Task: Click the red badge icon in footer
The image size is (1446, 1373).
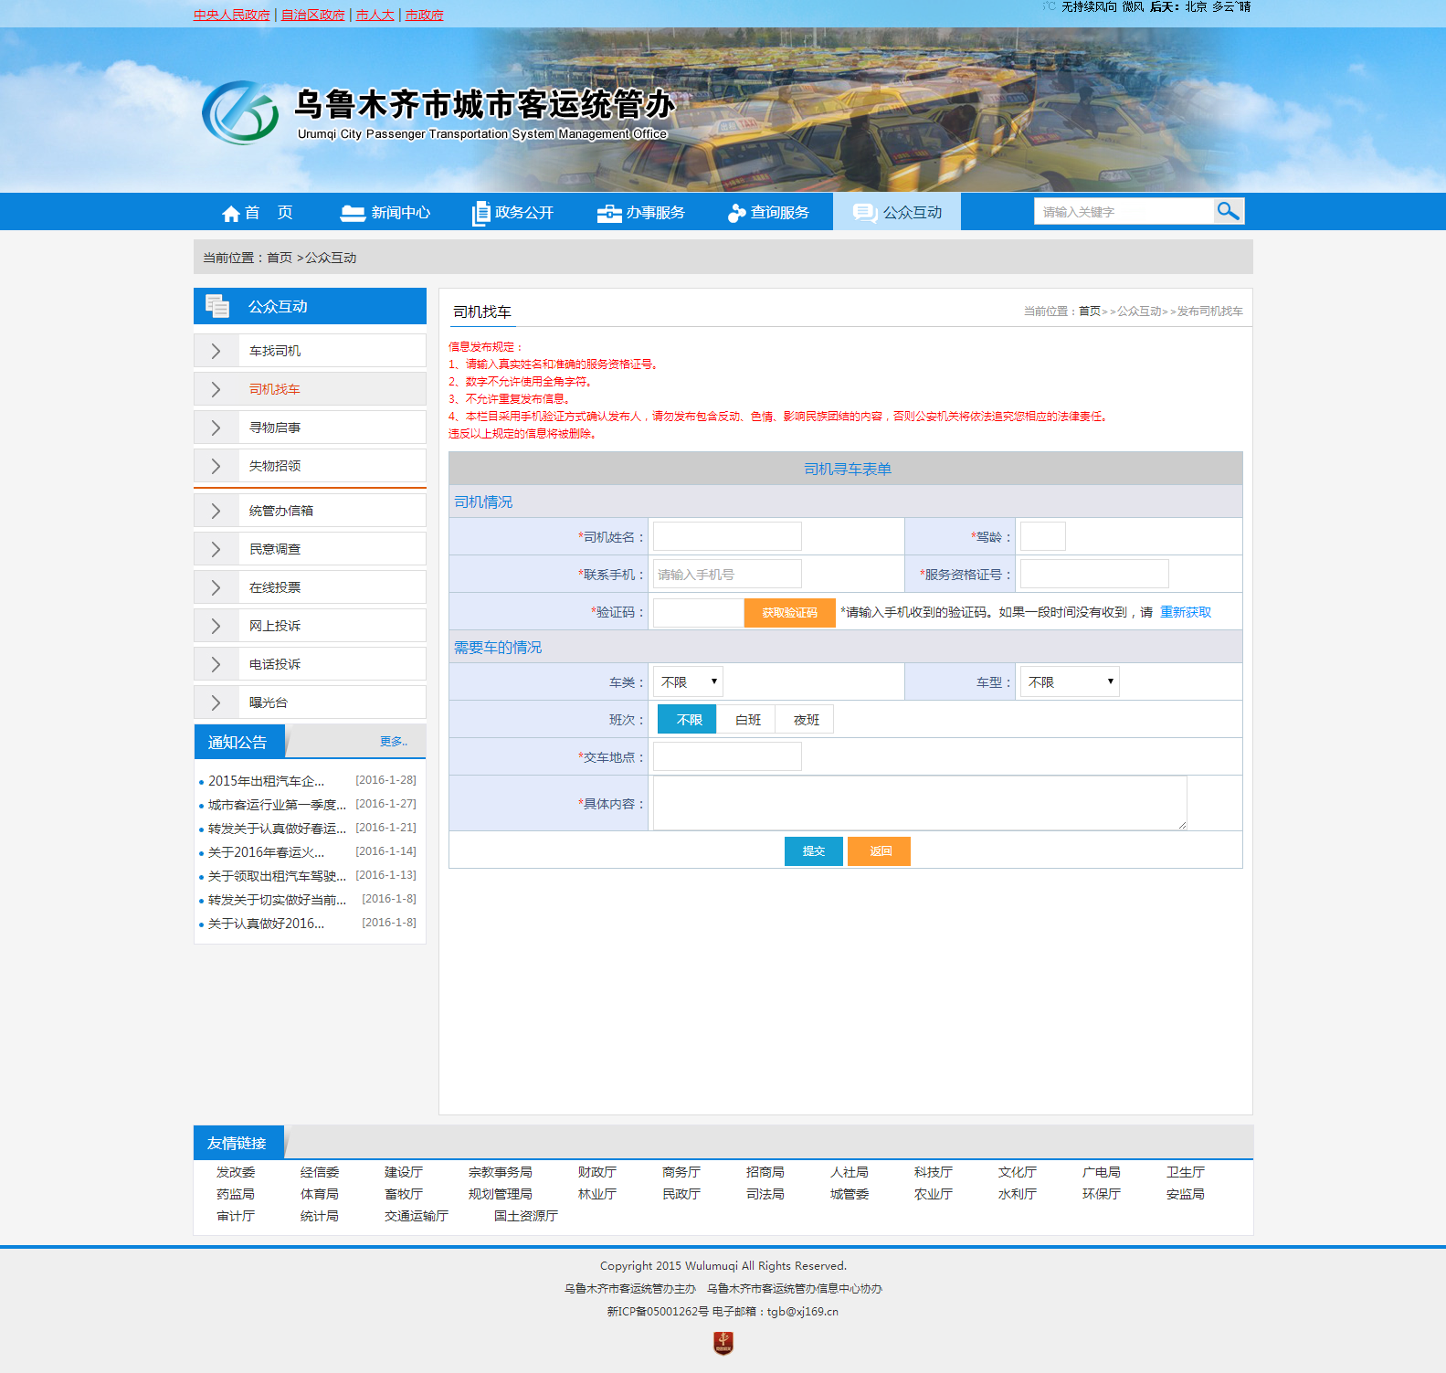Action: click(723, 1343)
